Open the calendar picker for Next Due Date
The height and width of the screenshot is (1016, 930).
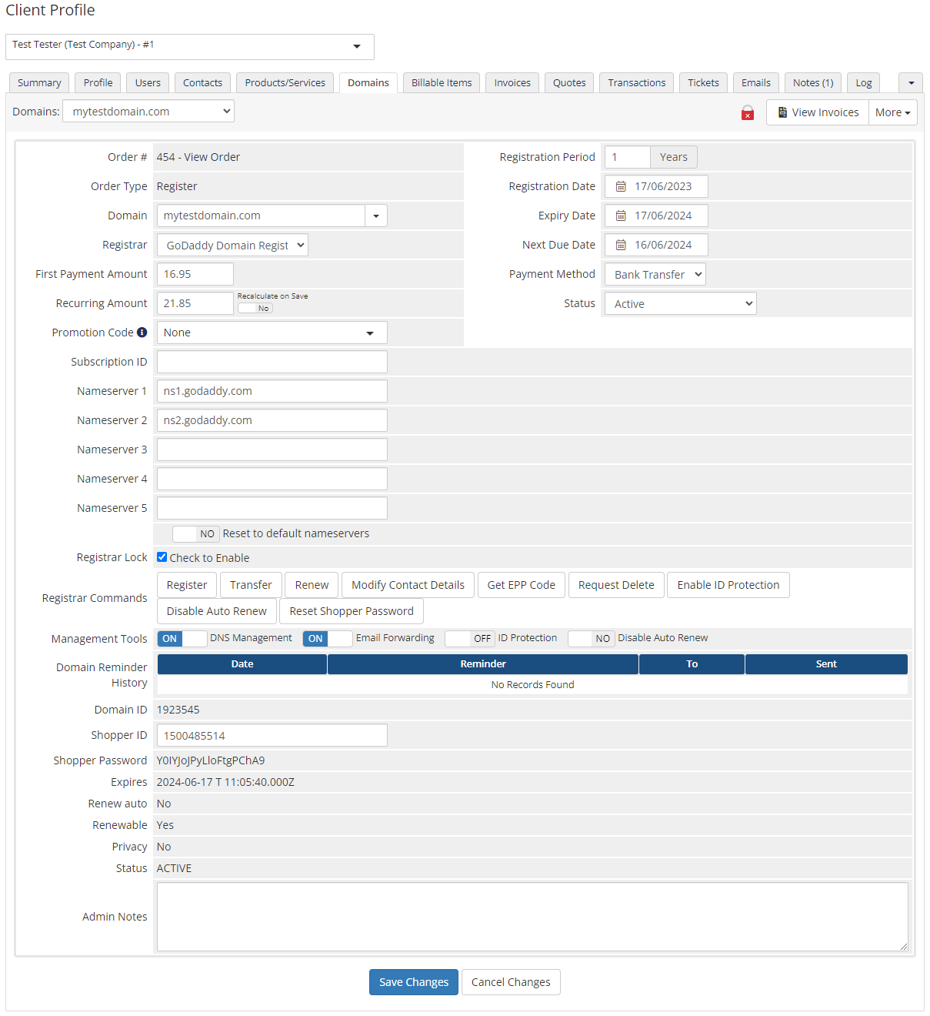click(x=621, y=245)
